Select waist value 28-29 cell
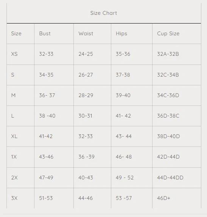This screenshot has height=217, width=207. 86,95
